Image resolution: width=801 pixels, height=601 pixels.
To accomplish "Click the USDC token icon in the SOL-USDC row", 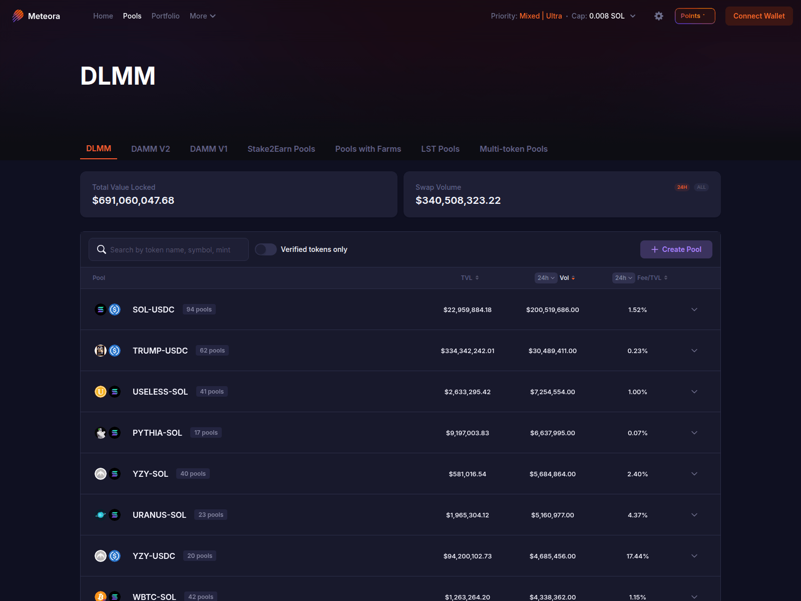I will (x=115, y=310).
